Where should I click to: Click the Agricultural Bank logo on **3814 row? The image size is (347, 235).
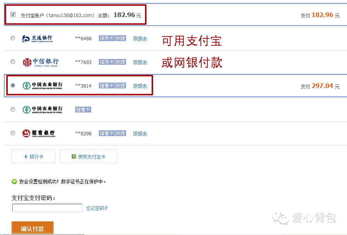[x=43, y=85]
